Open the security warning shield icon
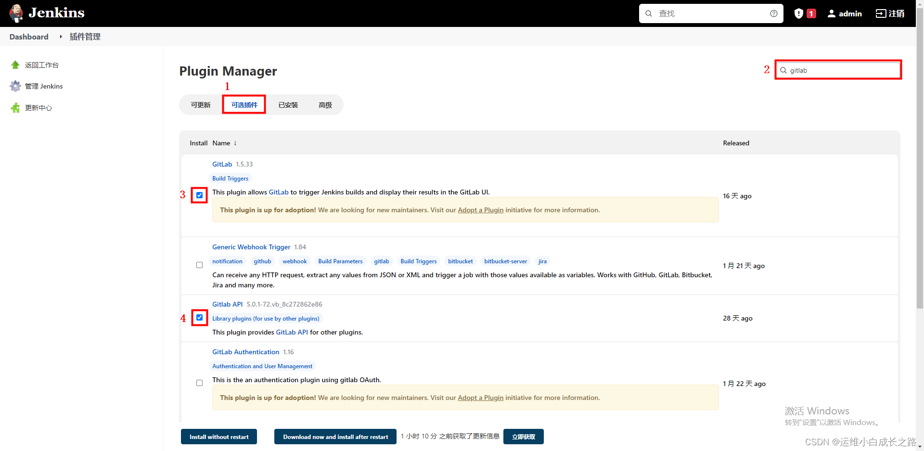The width and height of the screenshot is (924, 451). [799, 13]
